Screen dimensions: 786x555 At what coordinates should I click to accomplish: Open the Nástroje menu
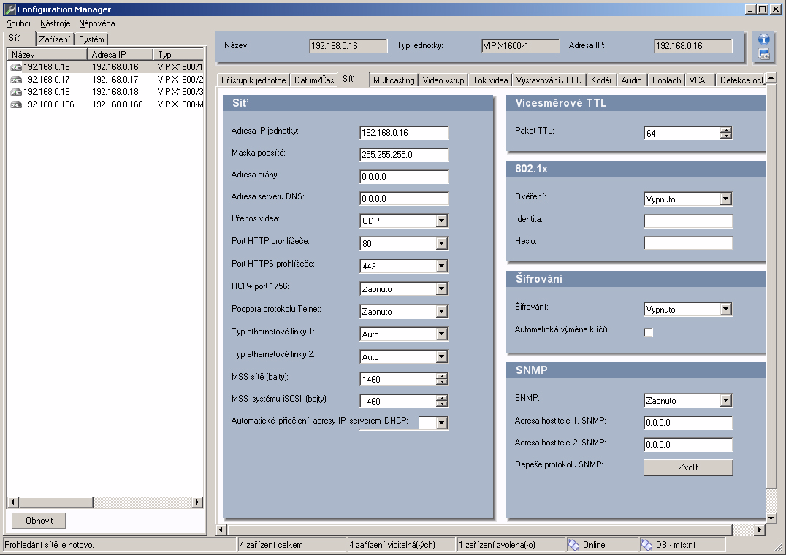pyautogui.click(x=55, y=23)
